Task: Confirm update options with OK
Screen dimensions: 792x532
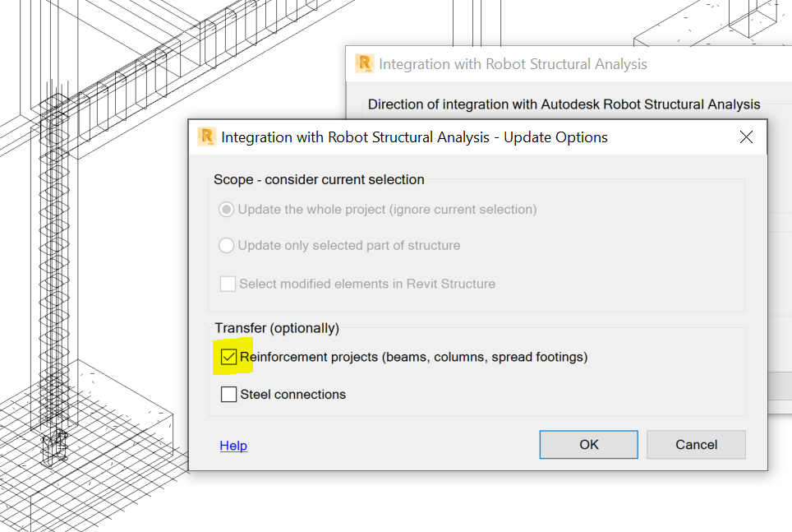Action: point(588,444)
